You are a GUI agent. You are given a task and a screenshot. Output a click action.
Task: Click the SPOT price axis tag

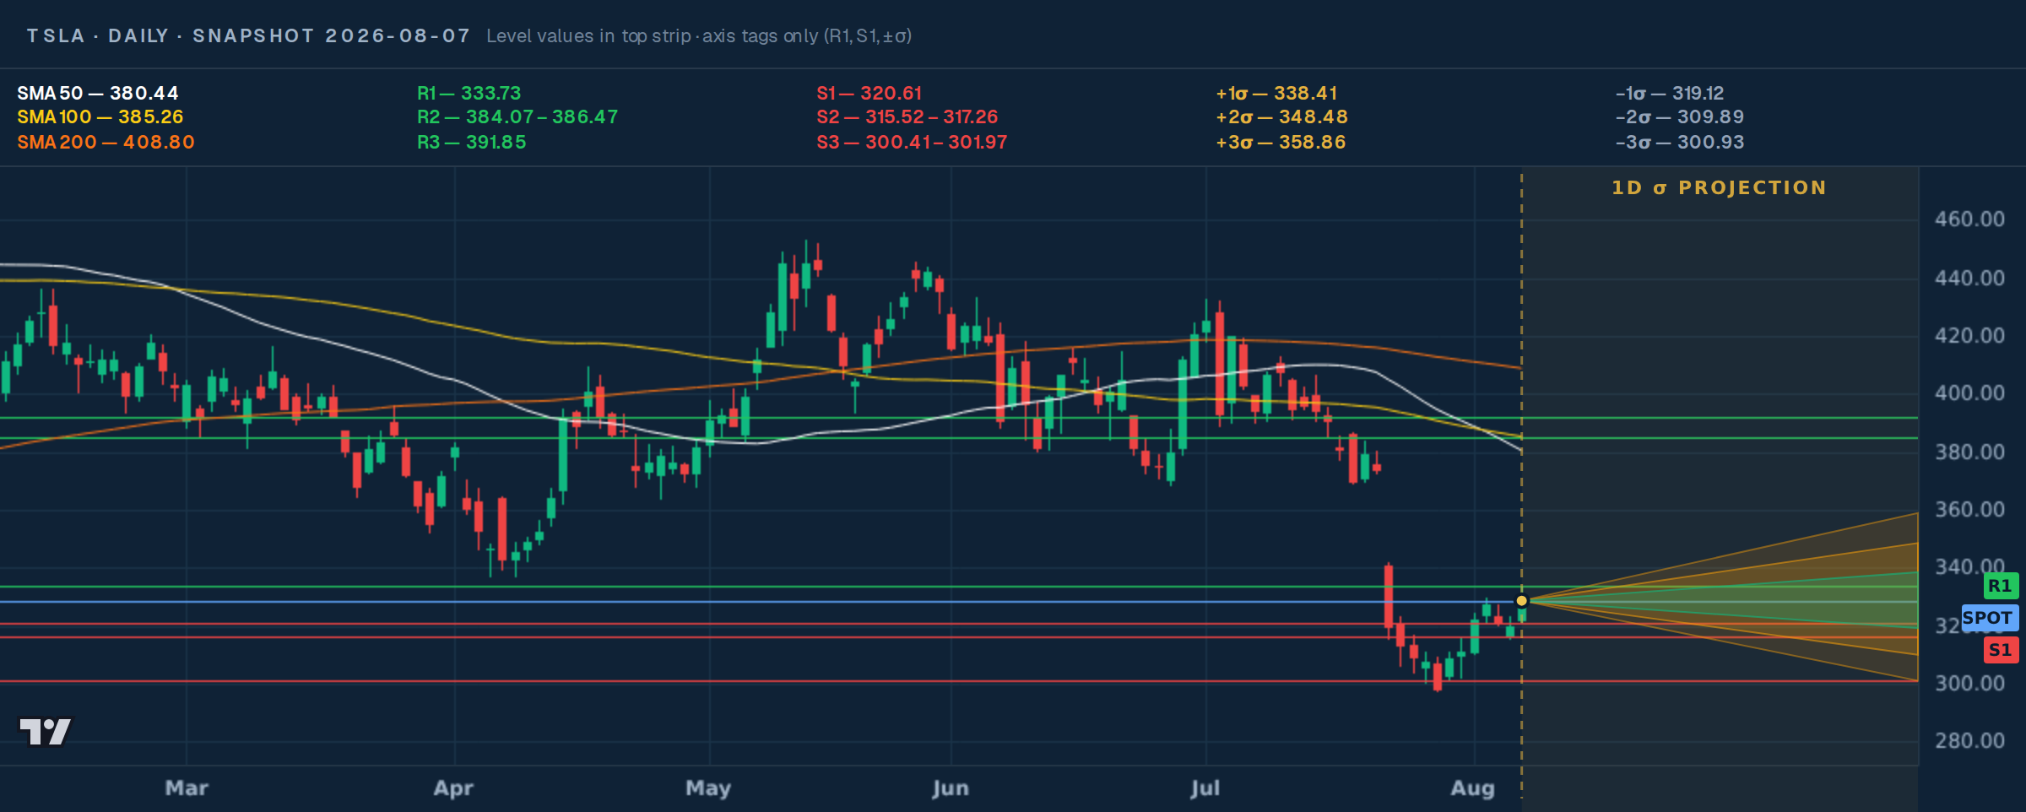[1989, 618]
